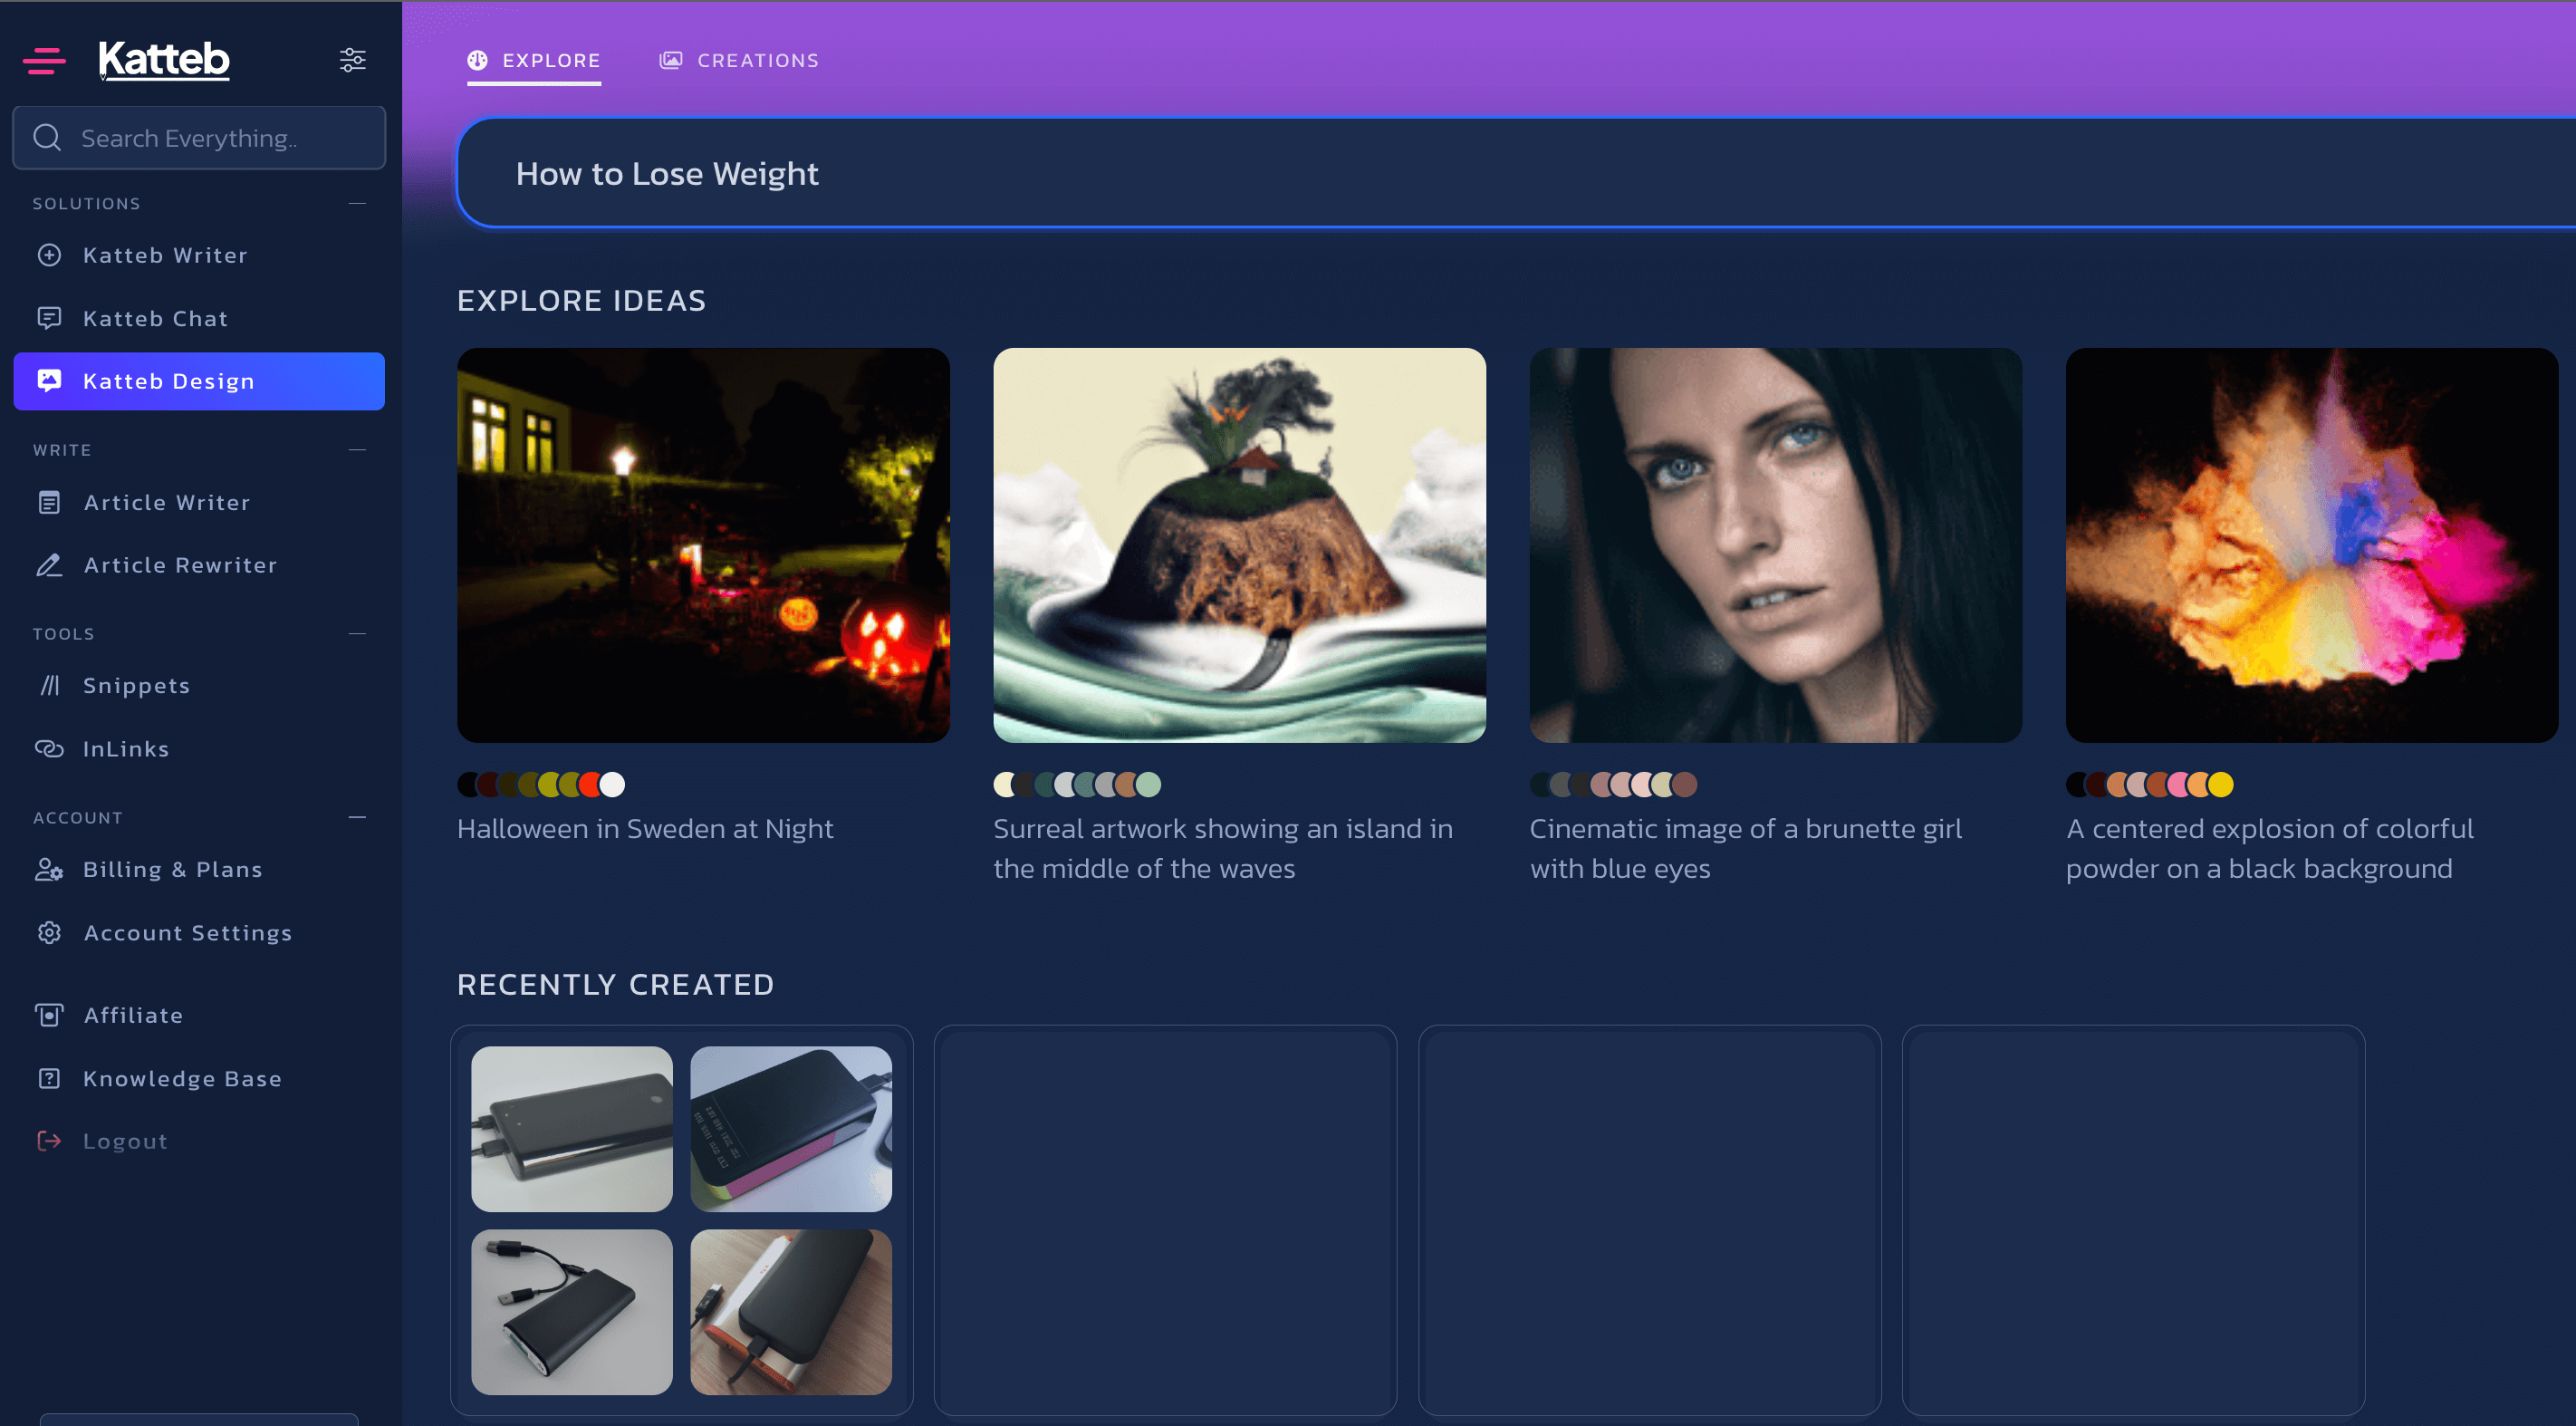Open Article Rewriter

(199, 565)
